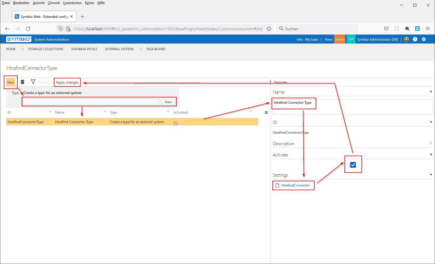
Task: Open the settings gear icon
Action: coord(424,39)
